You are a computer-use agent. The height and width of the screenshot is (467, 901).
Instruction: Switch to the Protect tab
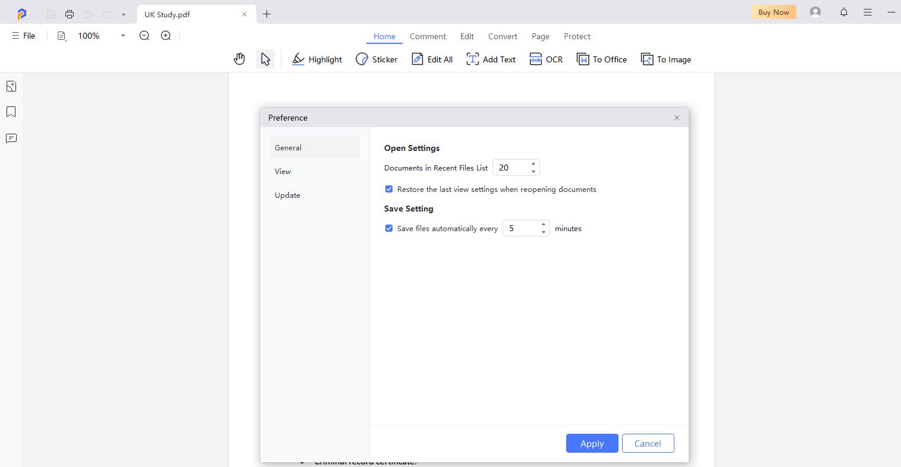point(577,36)
